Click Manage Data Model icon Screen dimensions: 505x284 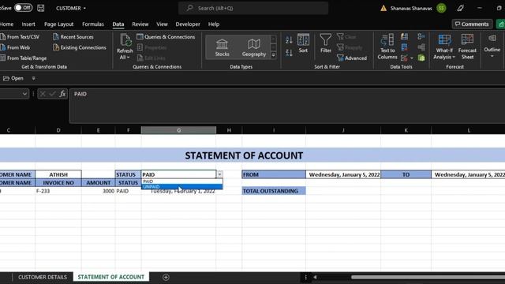click(421, 58)
